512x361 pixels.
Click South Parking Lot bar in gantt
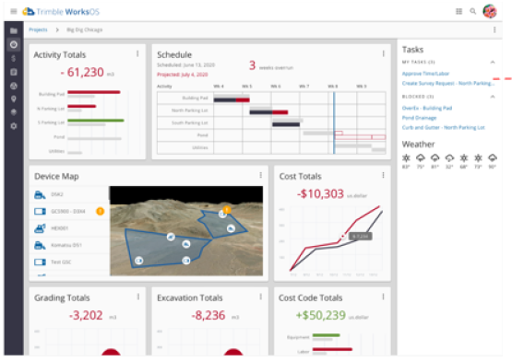[x=286, y=124]
